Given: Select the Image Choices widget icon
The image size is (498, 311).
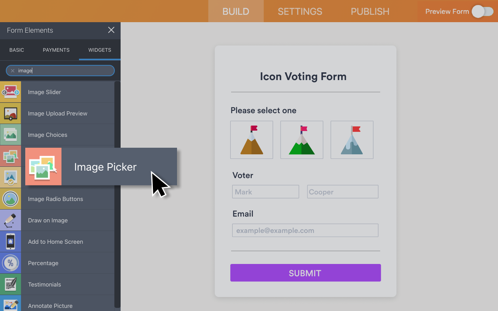Looking at the screenshot, I should click(11, 135).
